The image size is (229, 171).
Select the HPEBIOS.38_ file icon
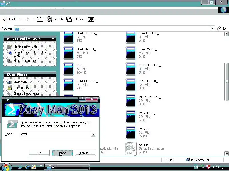pyautogui.click(x=131, y=85)
